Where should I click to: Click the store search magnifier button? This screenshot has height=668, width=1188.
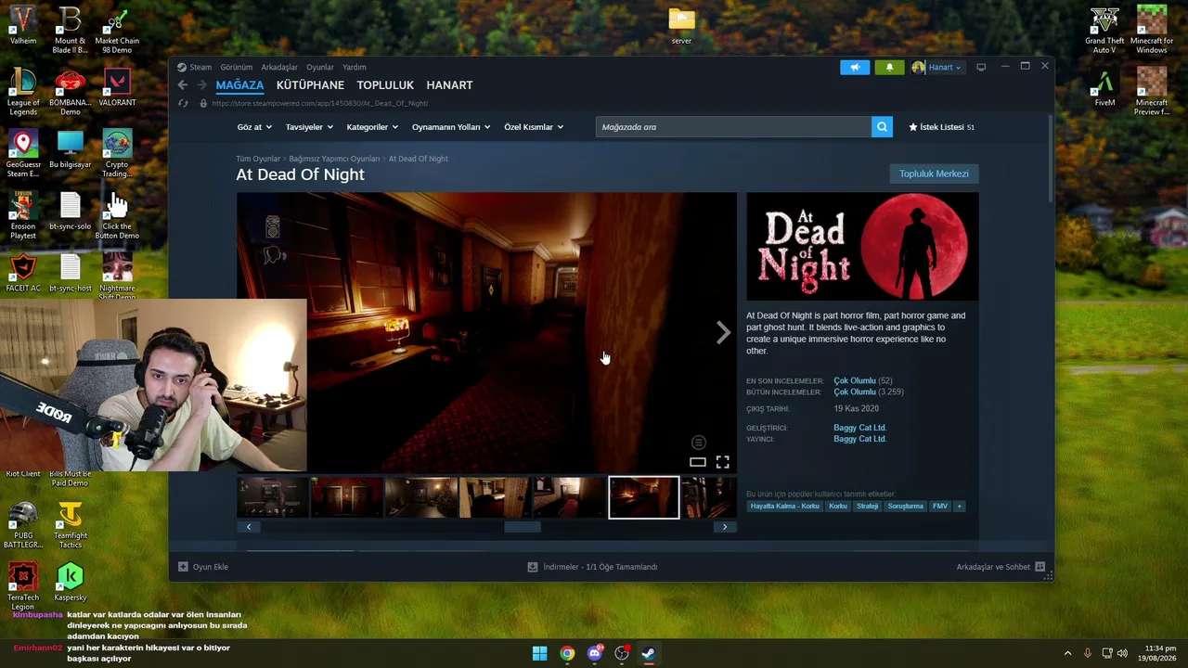pos(882,127)
